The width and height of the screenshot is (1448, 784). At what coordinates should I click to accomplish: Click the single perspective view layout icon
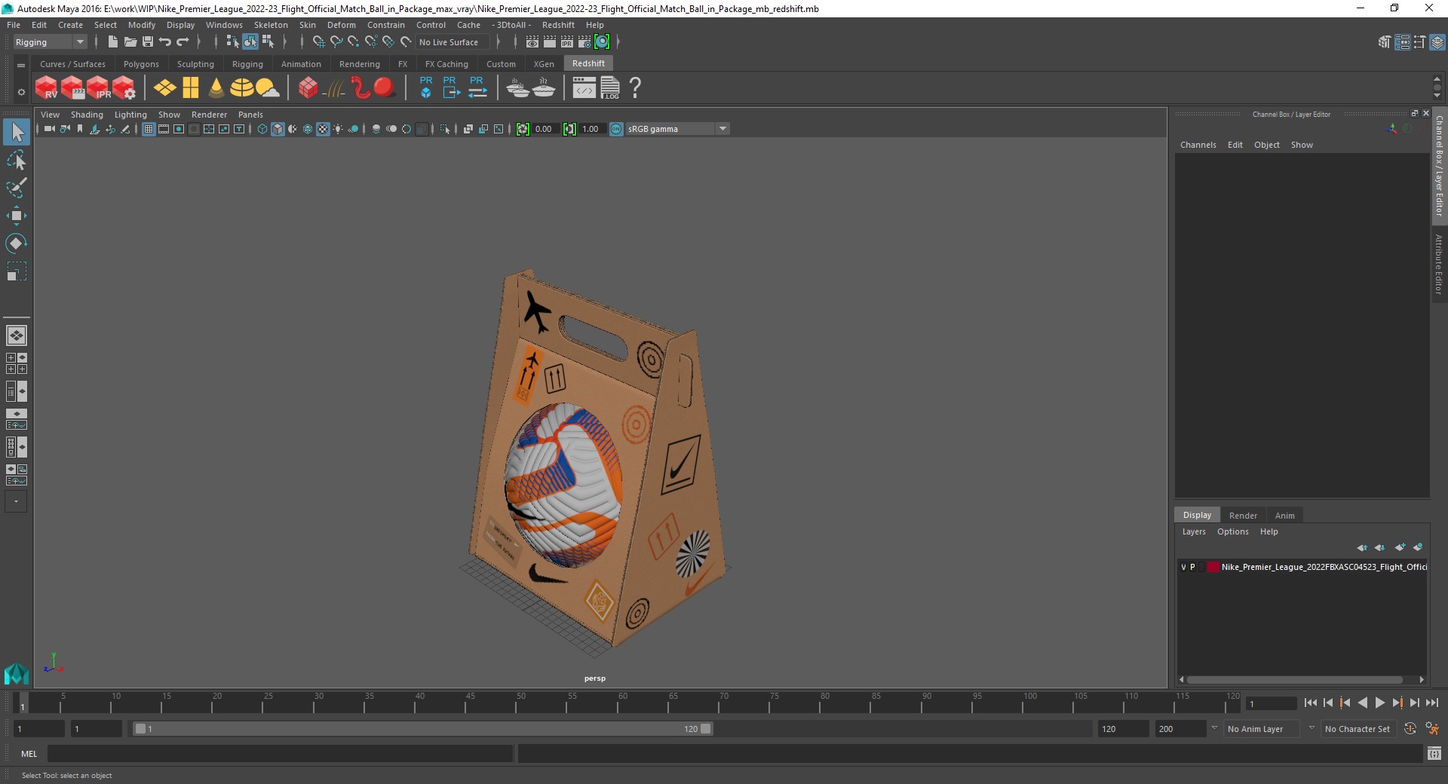(x=17, y=335)
